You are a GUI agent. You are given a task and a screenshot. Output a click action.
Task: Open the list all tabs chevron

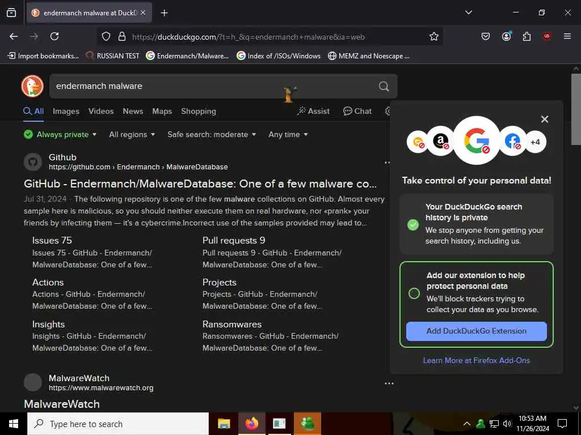[x=468, y=12]
